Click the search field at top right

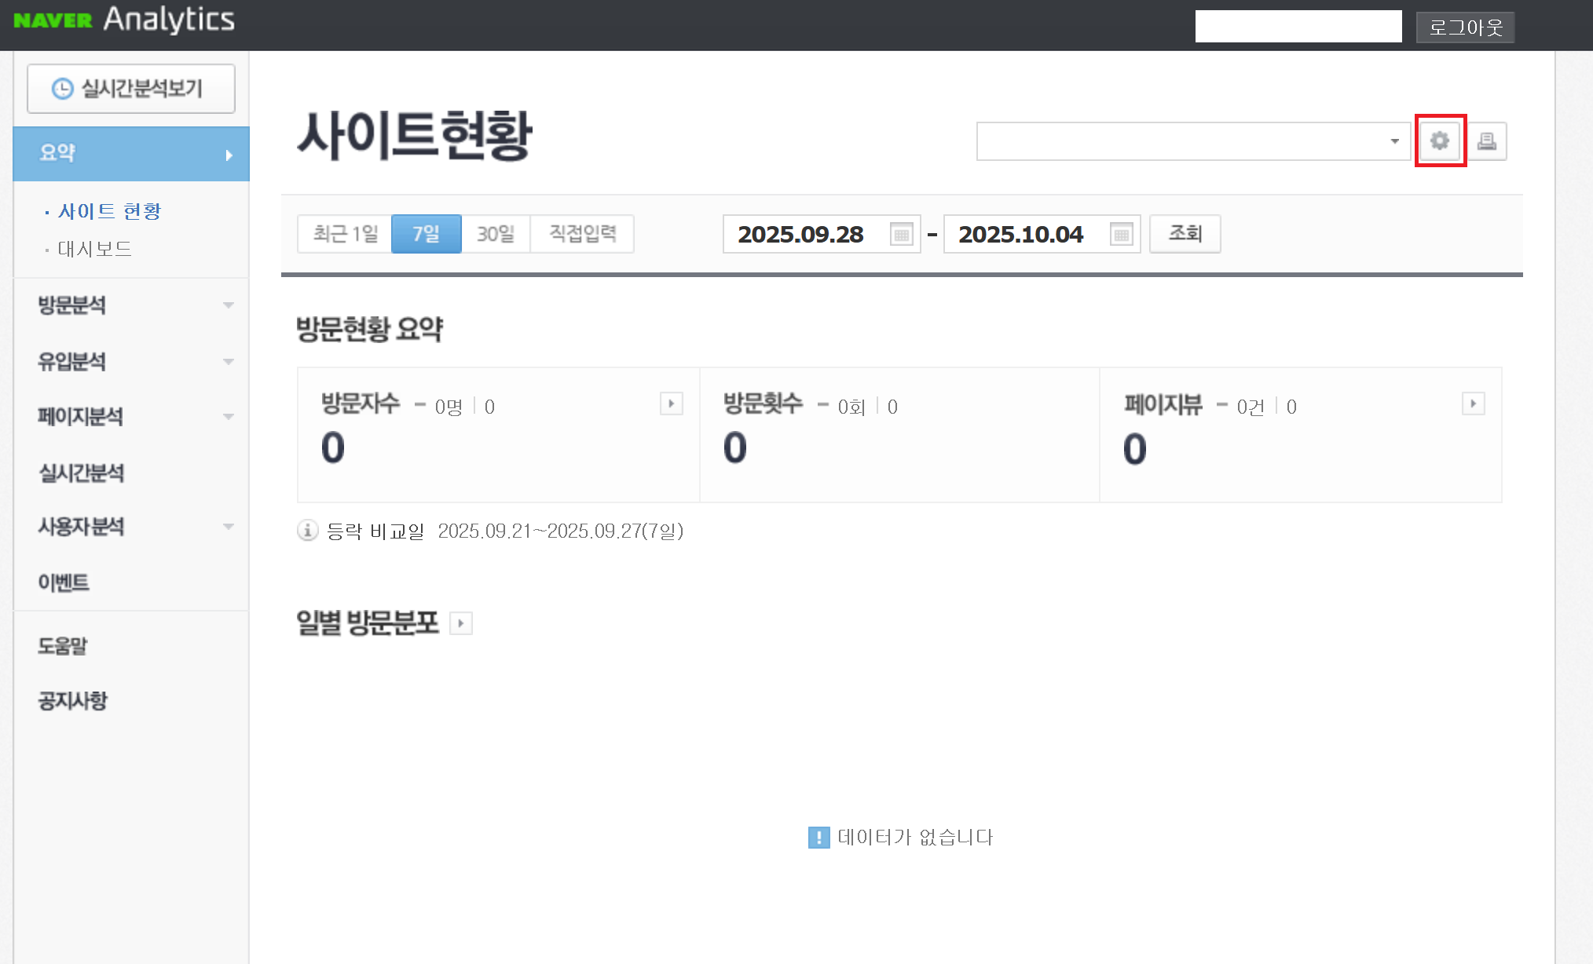click(1298, 26)
